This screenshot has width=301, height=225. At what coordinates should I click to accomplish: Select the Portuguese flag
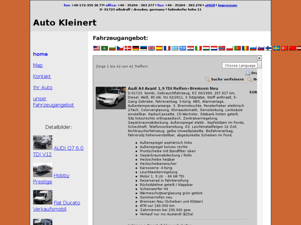tap(238, 48)
